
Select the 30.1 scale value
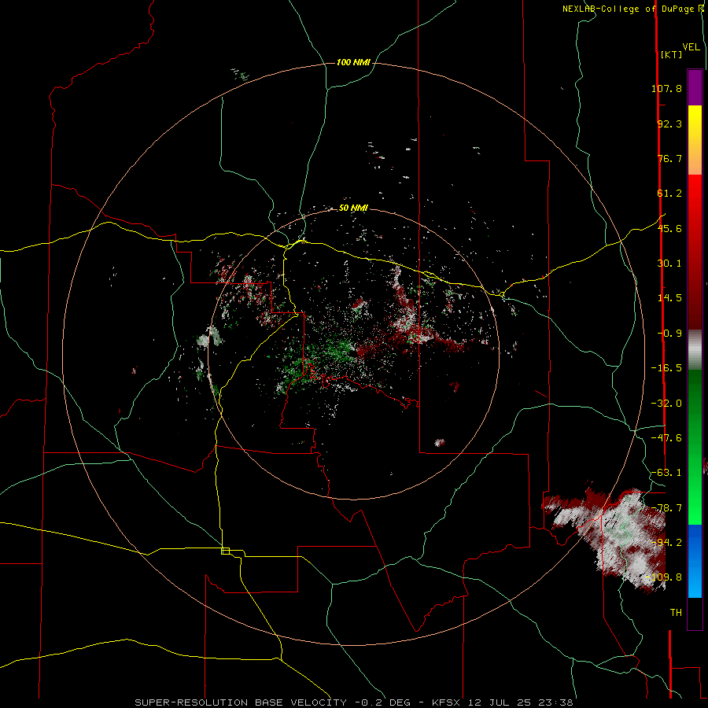point(669,264)
